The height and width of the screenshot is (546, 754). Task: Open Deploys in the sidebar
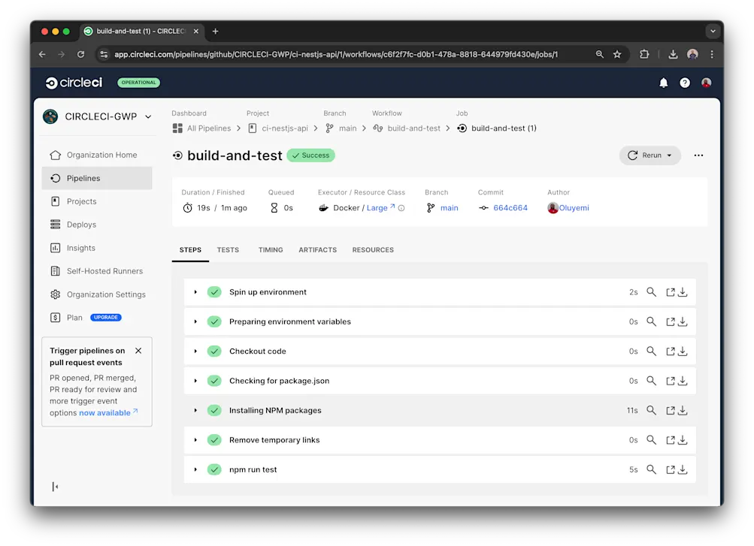click(x=97, y=225)
